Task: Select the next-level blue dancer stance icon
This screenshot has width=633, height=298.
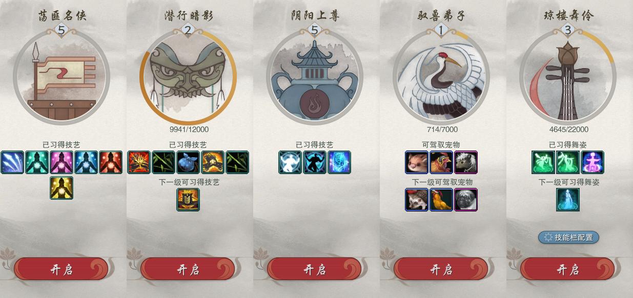Action: point(568,200)
